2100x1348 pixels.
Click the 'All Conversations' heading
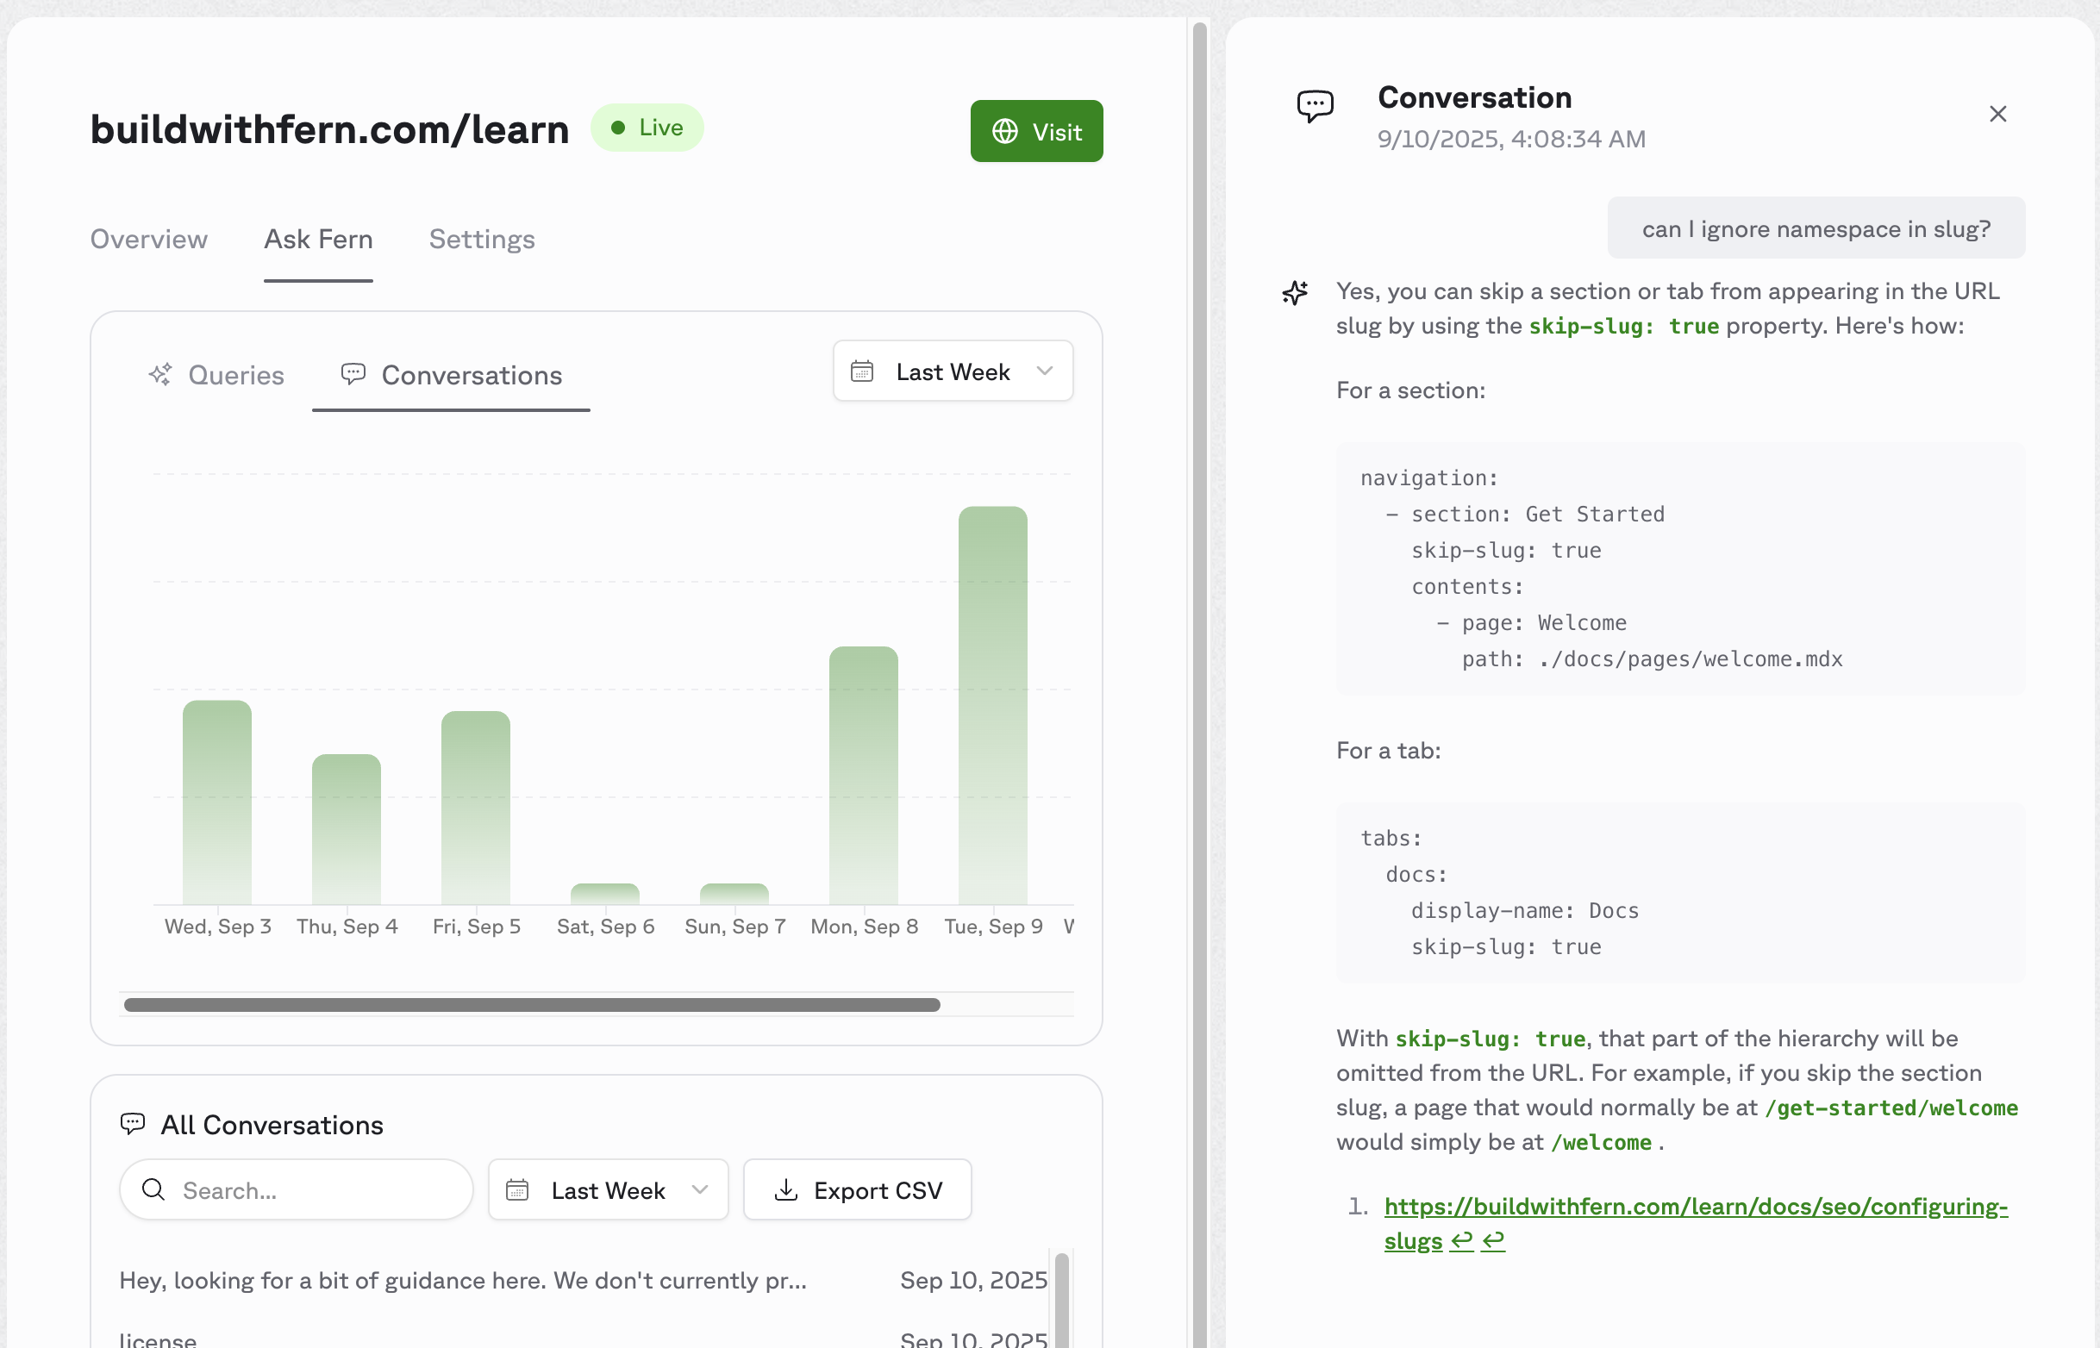tap(272, 1125)
